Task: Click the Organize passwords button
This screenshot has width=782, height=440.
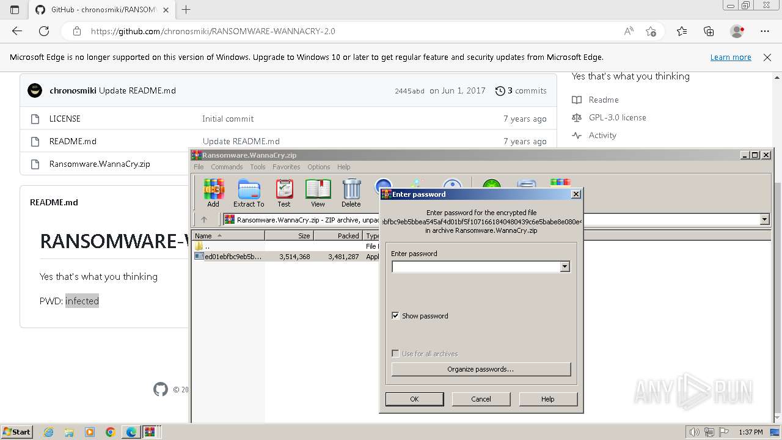Action: [481, 369]
